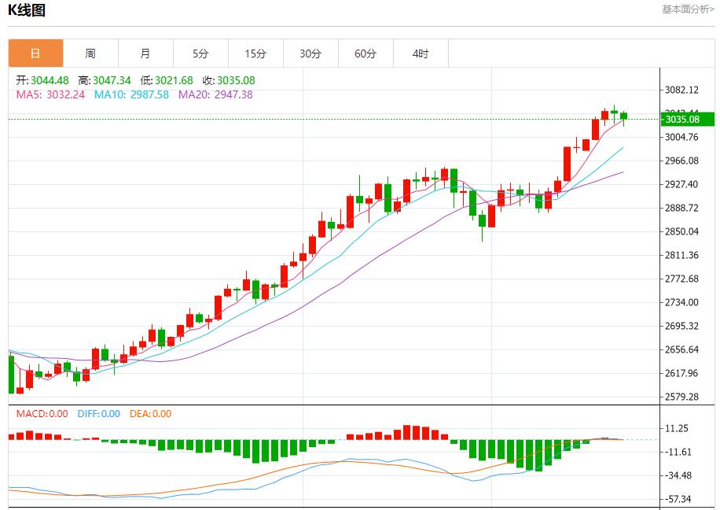Click the 3082.12 price axis label
Viewport: 720px width, 510px height.
681,90
